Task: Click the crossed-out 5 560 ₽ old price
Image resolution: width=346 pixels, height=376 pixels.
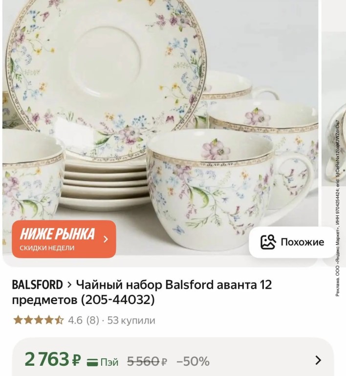Action: click(x=147, y=361)
